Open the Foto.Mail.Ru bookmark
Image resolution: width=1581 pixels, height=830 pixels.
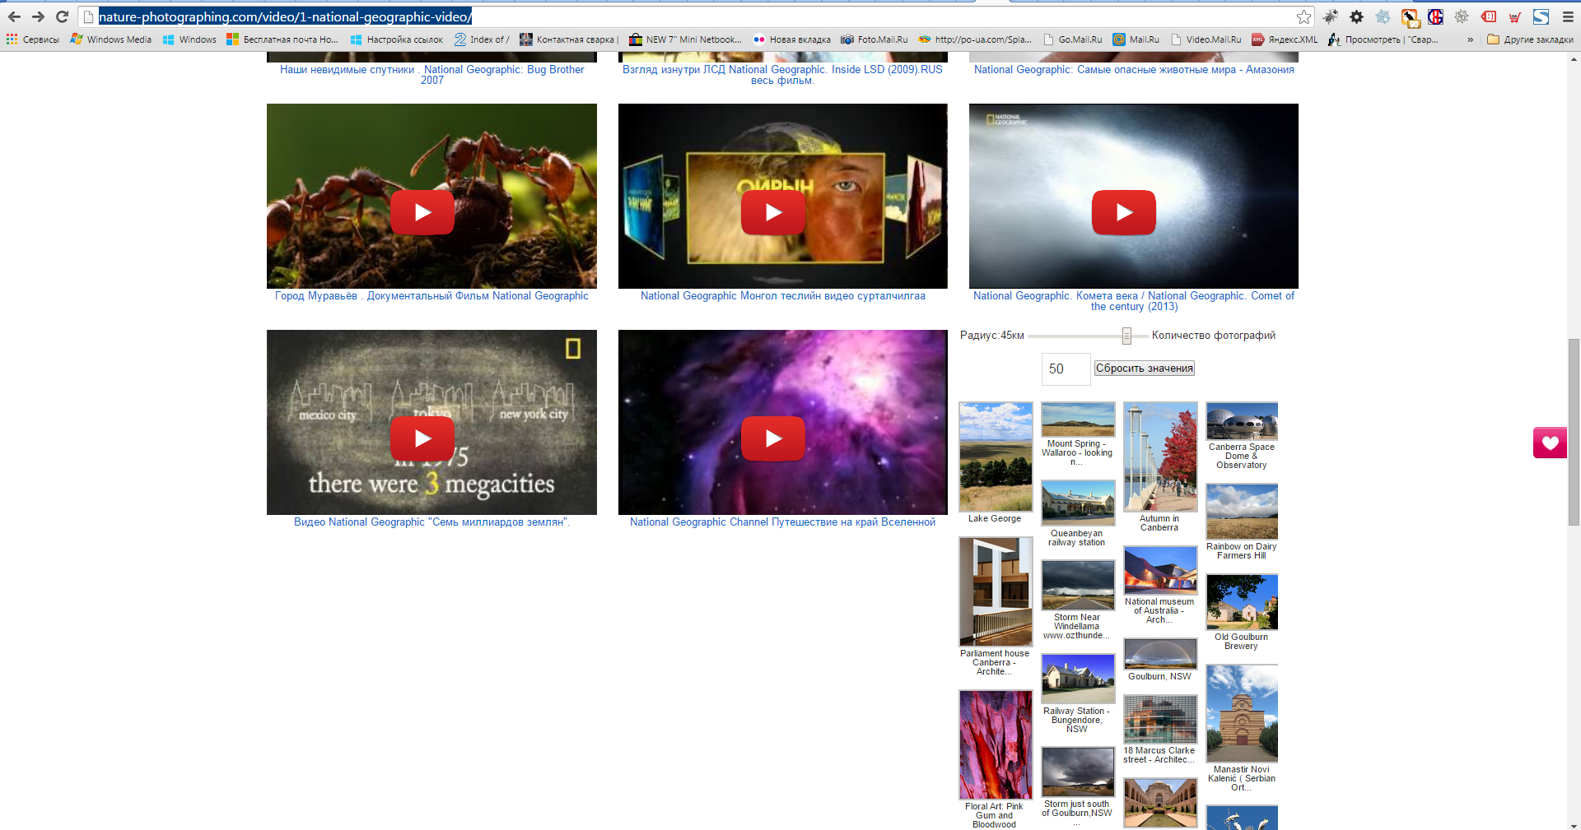[874, 39]
